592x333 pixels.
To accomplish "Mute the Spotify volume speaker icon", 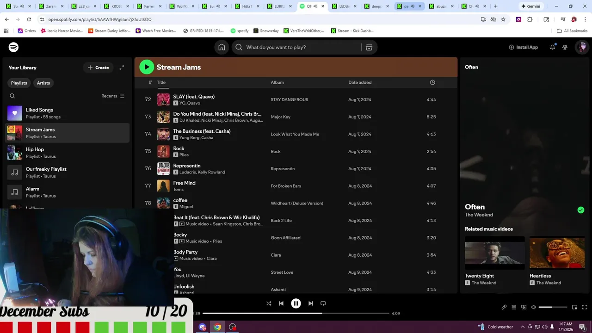I will pos(533,307).
